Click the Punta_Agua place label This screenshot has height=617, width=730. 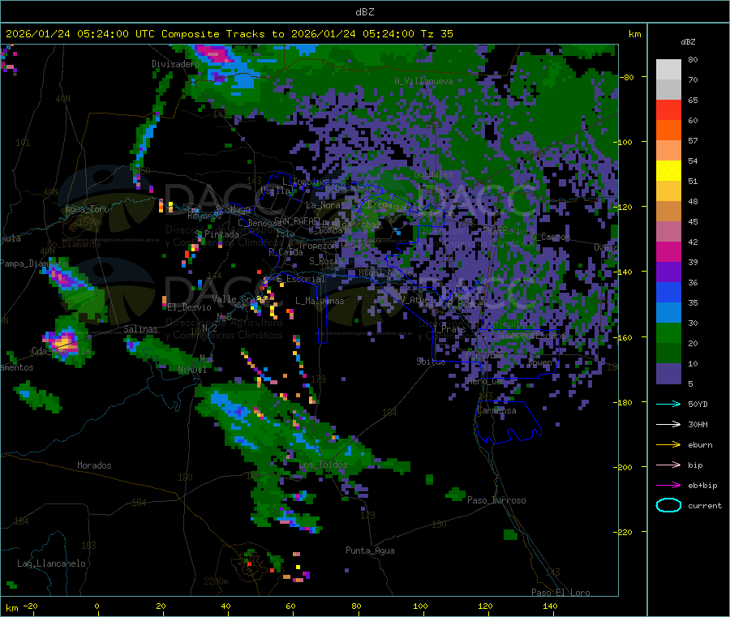[x=370, y=551]
